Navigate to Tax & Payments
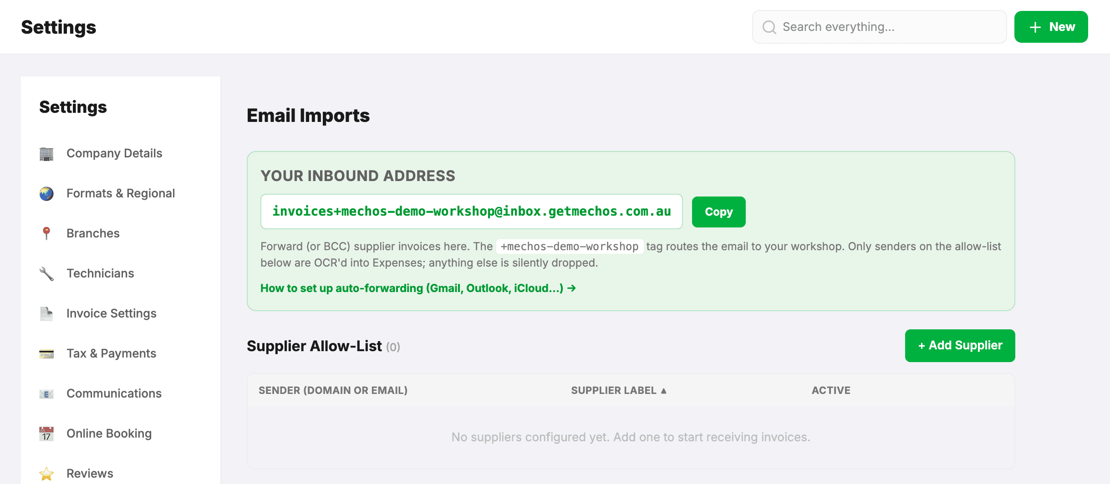 pyautogui.click(x=112, y=353)
